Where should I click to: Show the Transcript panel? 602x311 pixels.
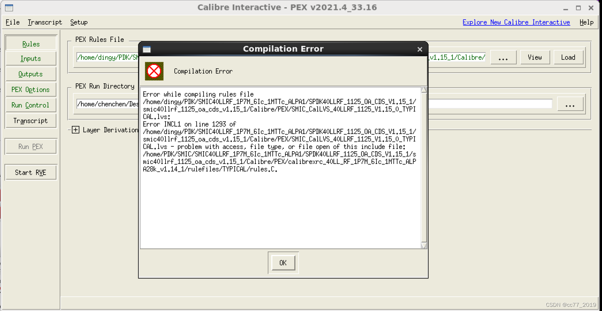point(31,121)
